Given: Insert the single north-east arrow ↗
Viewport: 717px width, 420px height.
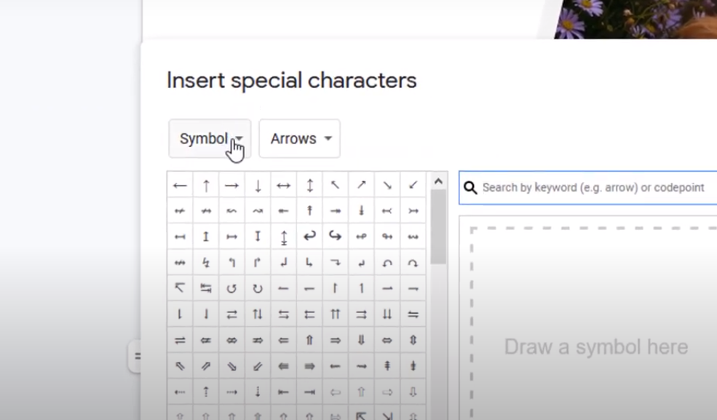Looking at the screenshot, I should [361, 185].
